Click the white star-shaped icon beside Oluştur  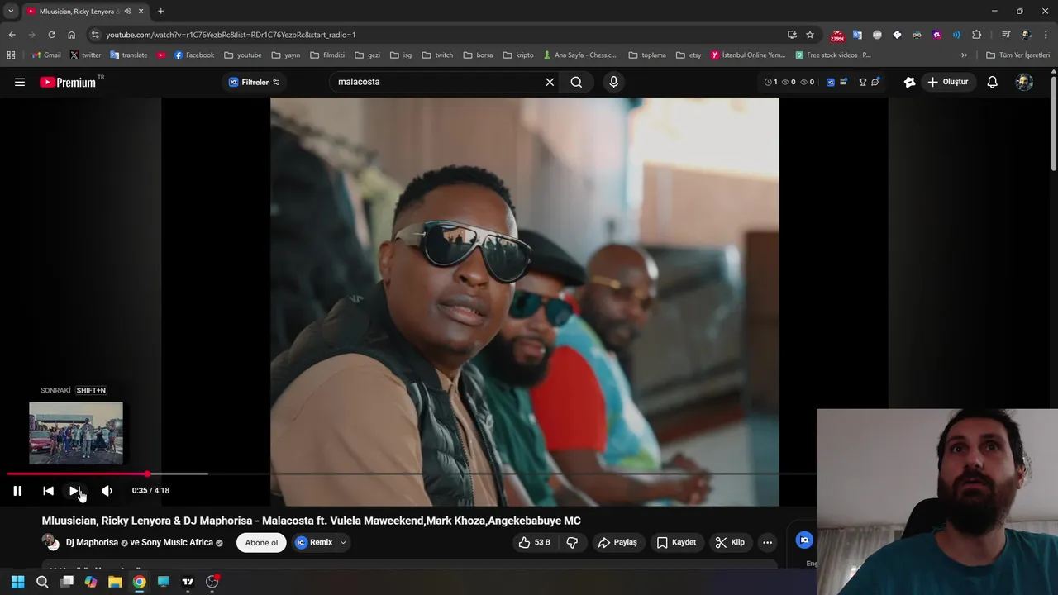tap(910, 82)
